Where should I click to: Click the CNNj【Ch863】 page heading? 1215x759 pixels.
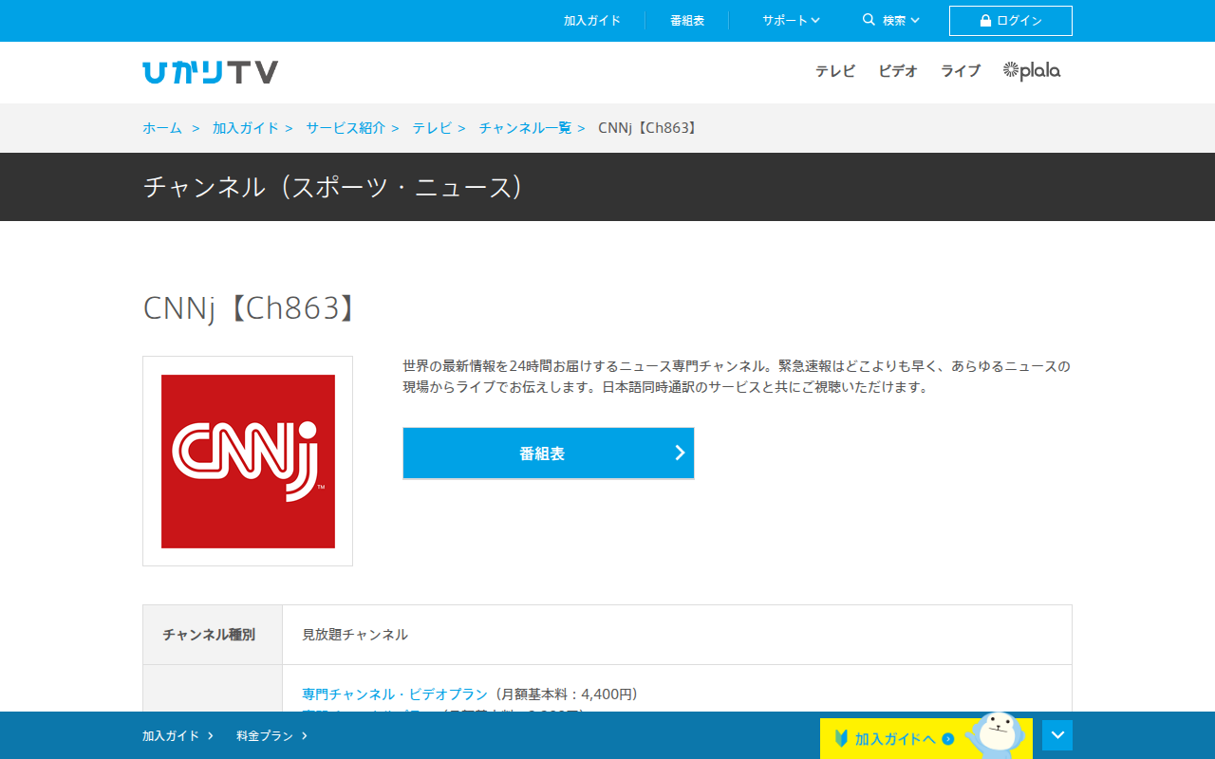pyautogui.click(x=252, y=307)
